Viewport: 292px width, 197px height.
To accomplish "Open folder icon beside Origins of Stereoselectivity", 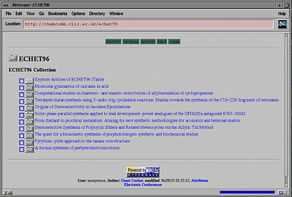I will [x=30, y=108].
